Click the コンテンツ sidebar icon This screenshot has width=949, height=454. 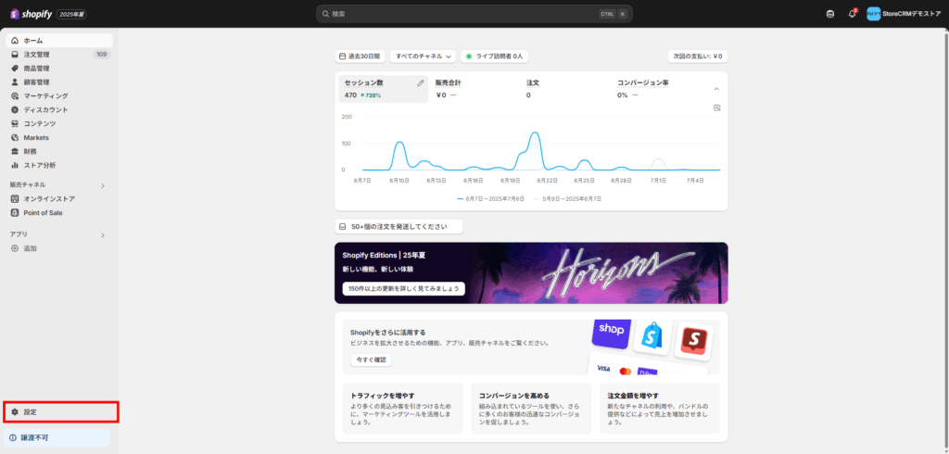pos(15,123)
